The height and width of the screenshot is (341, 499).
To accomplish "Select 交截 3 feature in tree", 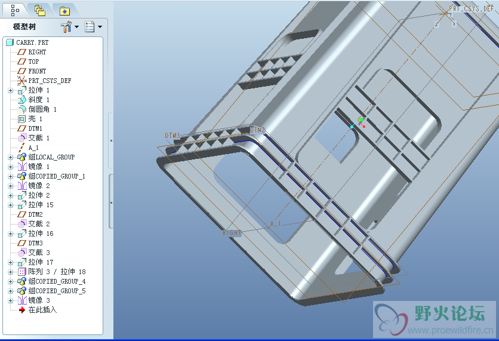I will (x=39, y=253).
